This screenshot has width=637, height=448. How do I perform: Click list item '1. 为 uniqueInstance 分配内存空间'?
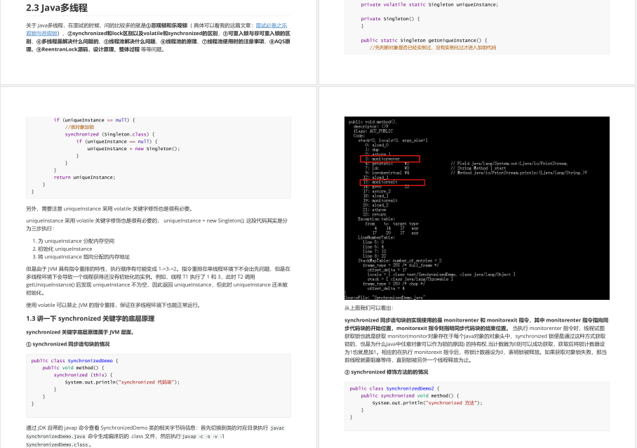74,241
